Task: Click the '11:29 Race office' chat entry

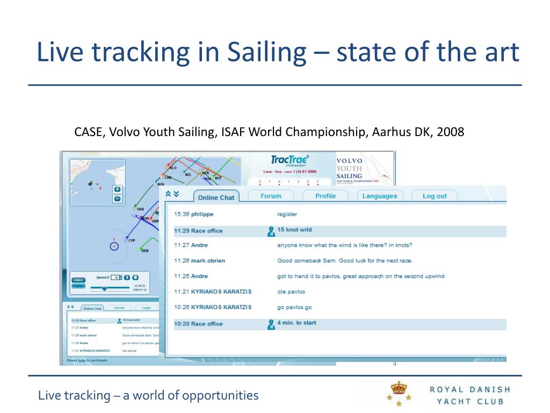Action: click(199, 231)
